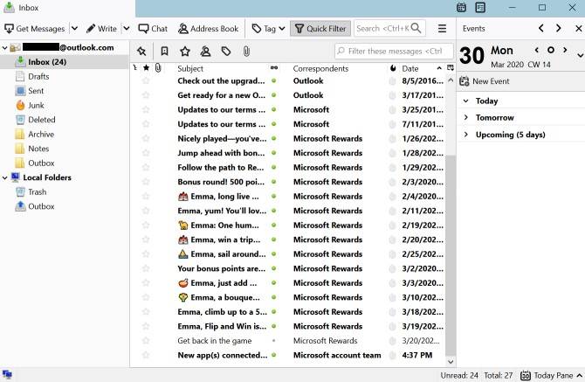The image size is (585, 382).
Task: Sort by attachment column header
Action: [x=158, y=68]
